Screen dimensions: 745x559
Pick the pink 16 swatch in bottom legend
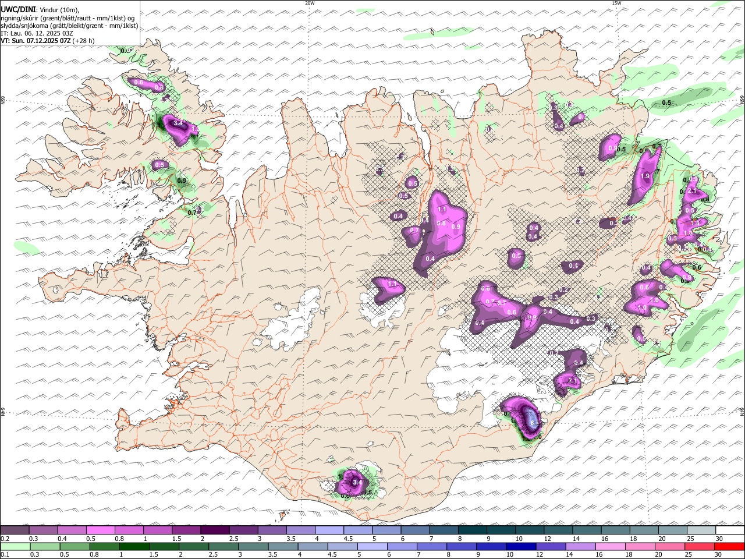[x=611, y=547]
